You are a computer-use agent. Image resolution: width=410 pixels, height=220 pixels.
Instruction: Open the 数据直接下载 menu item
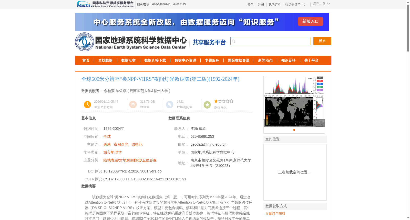pyautogui.click(x=155, y=61)
